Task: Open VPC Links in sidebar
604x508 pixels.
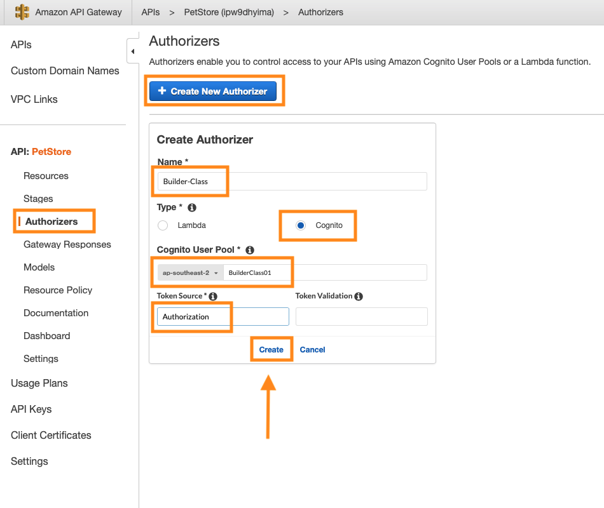Action: click(x=34, y=100)
